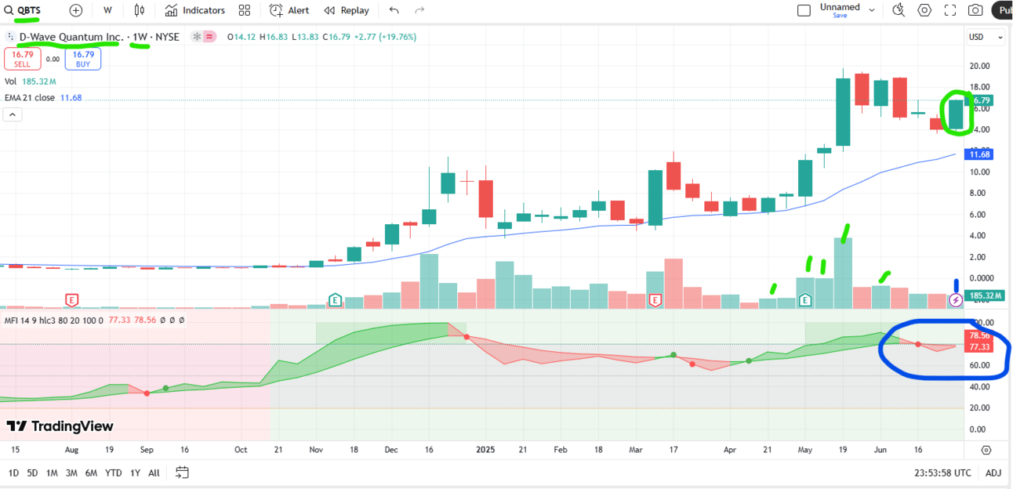
Task: Click the Publish button
Action: pyautogui.click(x=1002, y=10)
